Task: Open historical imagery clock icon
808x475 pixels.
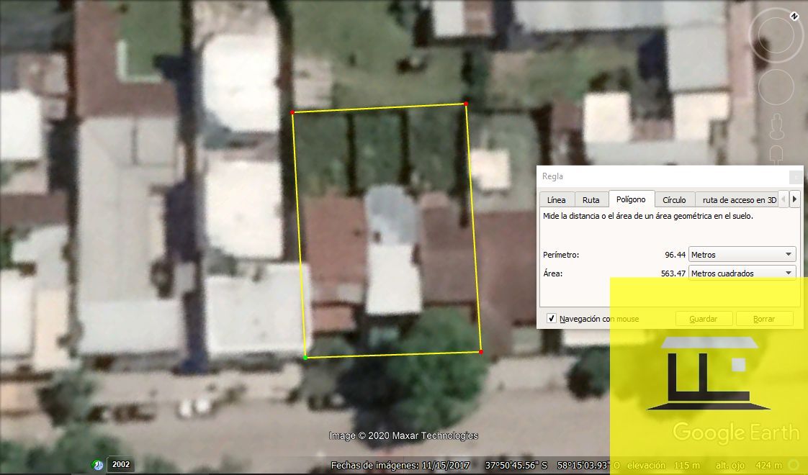Action: [x=97, y=465]
